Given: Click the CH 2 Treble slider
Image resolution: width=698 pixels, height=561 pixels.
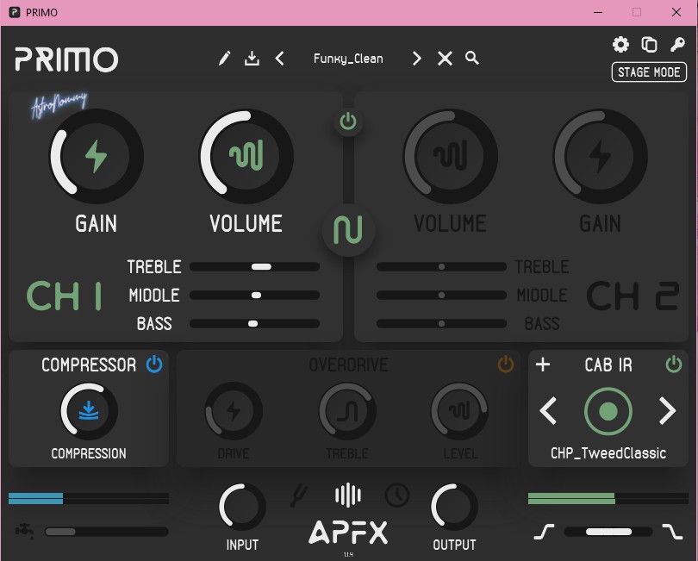Looking at the screenshot, I should coord(441,266).
